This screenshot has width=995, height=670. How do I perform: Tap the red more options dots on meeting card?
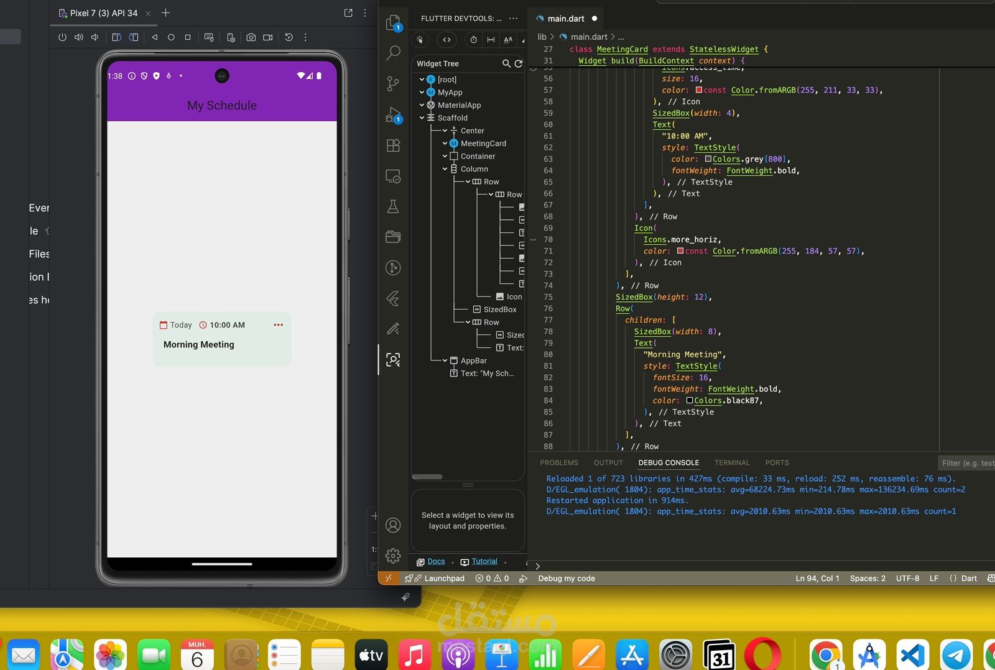coord(278,324)
